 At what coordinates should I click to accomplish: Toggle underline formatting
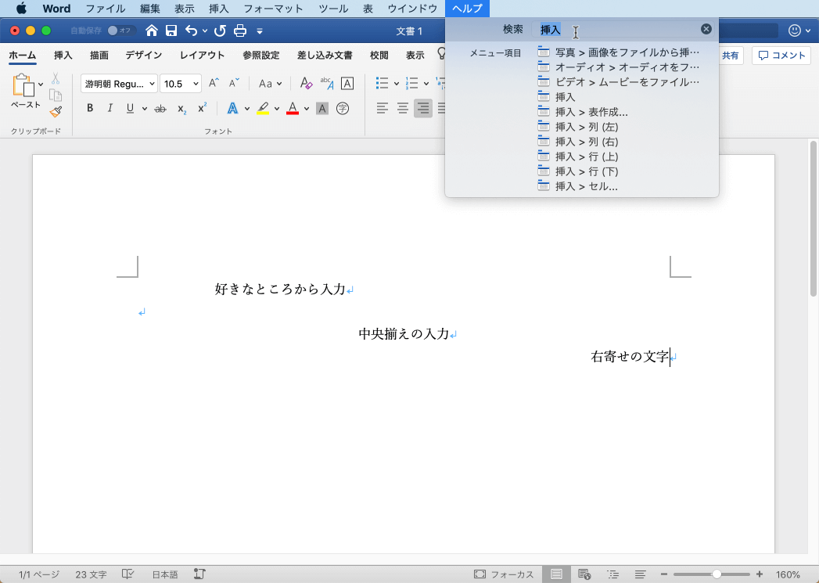(130, 109)
